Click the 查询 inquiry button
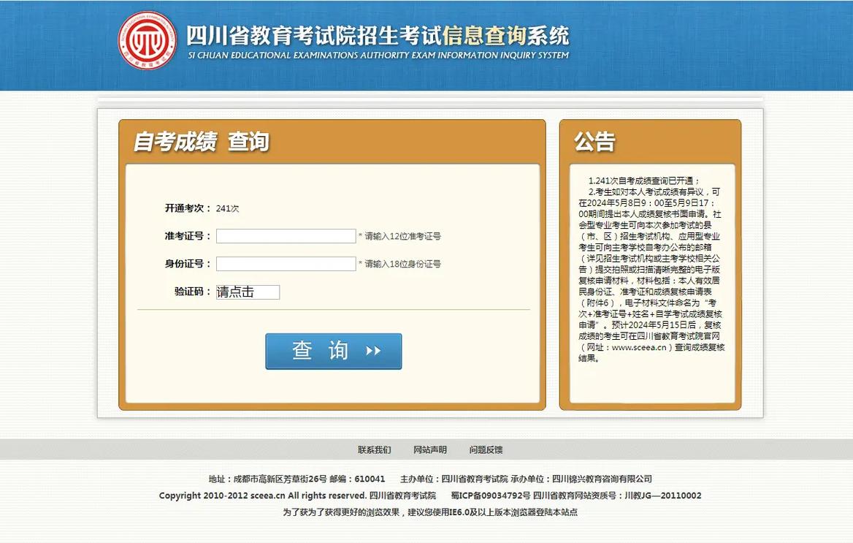Screen dimensions: 853x543 (333, 351)
